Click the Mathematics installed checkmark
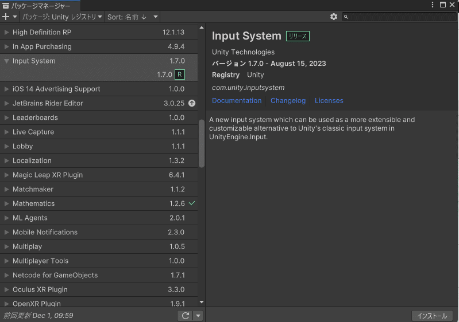Viewport: 459px width, 322px height. 192,203
